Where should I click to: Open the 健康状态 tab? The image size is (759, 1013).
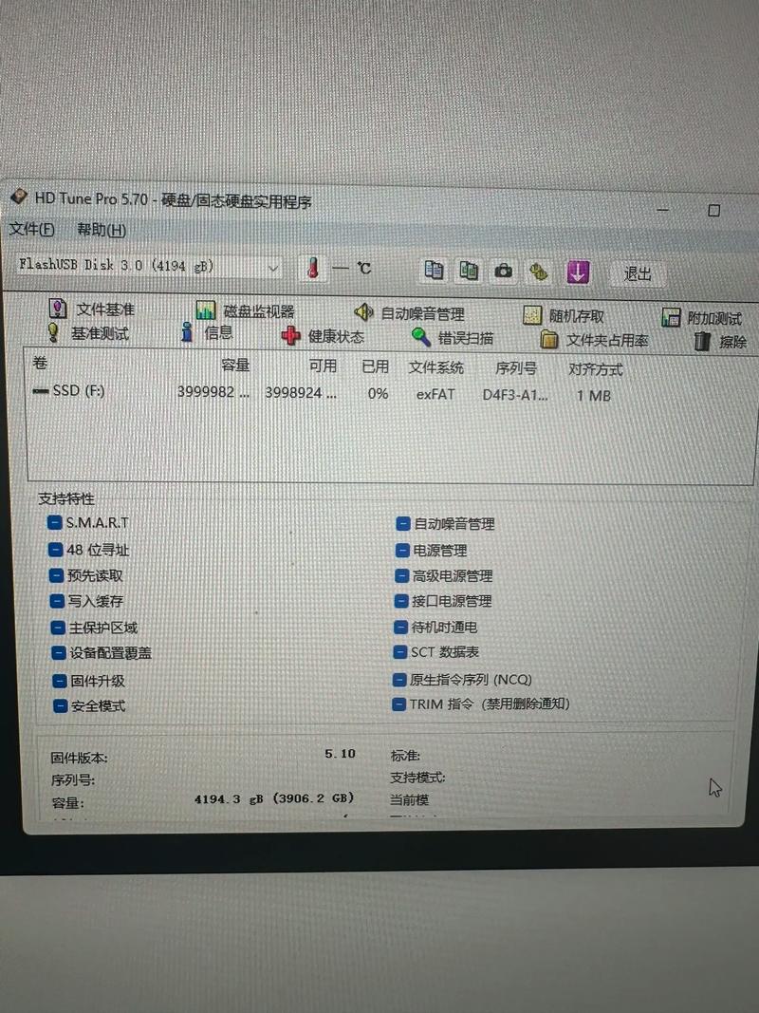point(323,336)
